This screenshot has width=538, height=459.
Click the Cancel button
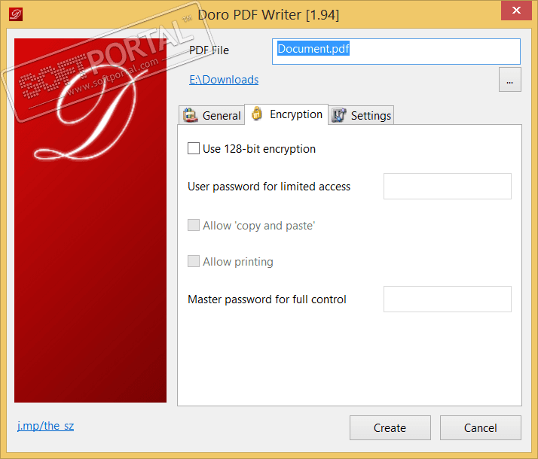(x=481, y=428)
